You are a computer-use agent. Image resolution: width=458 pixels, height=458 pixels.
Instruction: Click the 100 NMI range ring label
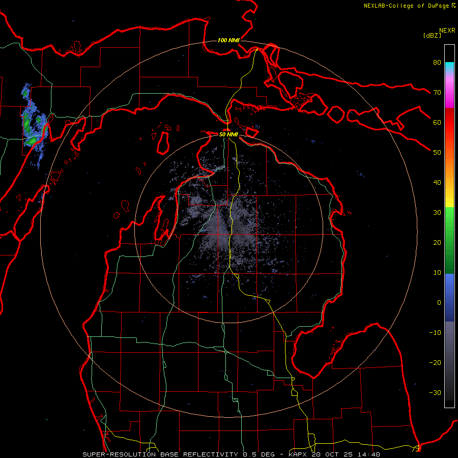tap(228, 40)
